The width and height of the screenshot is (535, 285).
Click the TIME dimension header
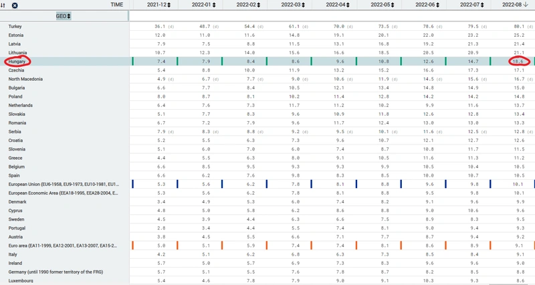(116, 5)
